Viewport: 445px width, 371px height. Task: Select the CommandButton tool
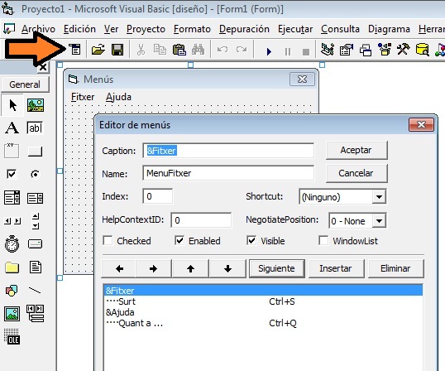click(36, 151)
